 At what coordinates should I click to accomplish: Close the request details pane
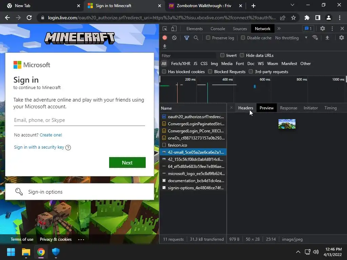click(231, 108)
